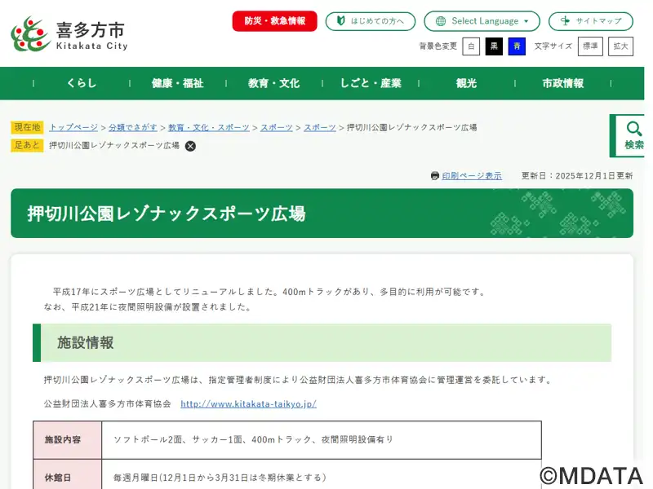
Task: Set background color to black (黒)
Action: (x=494, y=46)
